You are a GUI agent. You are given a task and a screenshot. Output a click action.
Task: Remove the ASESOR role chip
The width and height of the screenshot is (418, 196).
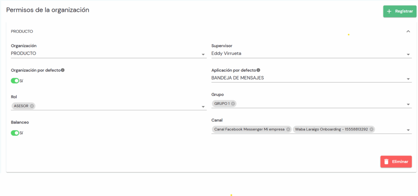pos(32,106)
